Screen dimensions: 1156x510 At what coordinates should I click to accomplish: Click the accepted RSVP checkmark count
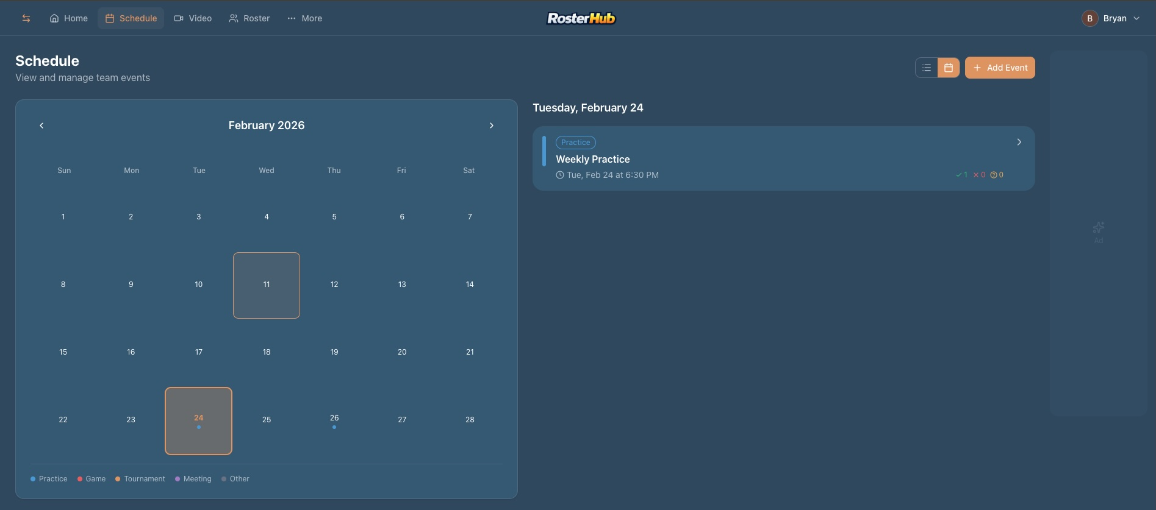(x=961, y=175)
